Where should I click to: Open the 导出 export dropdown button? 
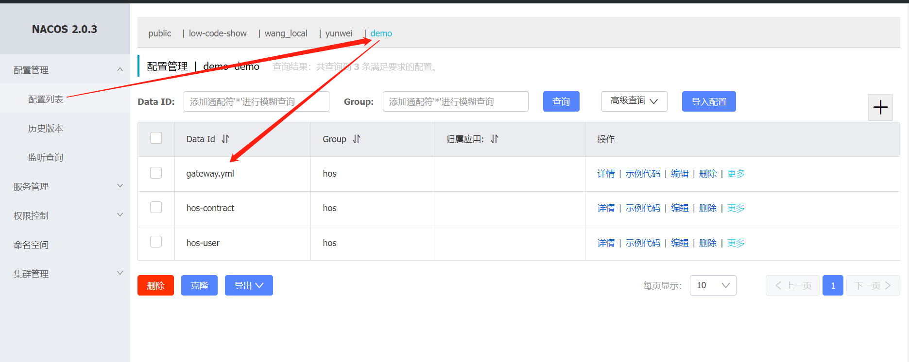click(249, 285)
